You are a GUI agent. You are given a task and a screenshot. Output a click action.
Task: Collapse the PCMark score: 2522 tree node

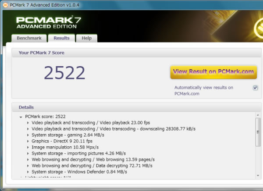click(x=21, y=117)
